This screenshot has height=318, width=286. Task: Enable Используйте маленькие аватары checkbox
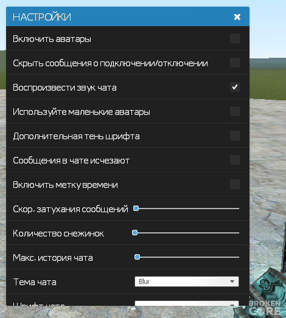pyautogui.click(x=235, y=111)
